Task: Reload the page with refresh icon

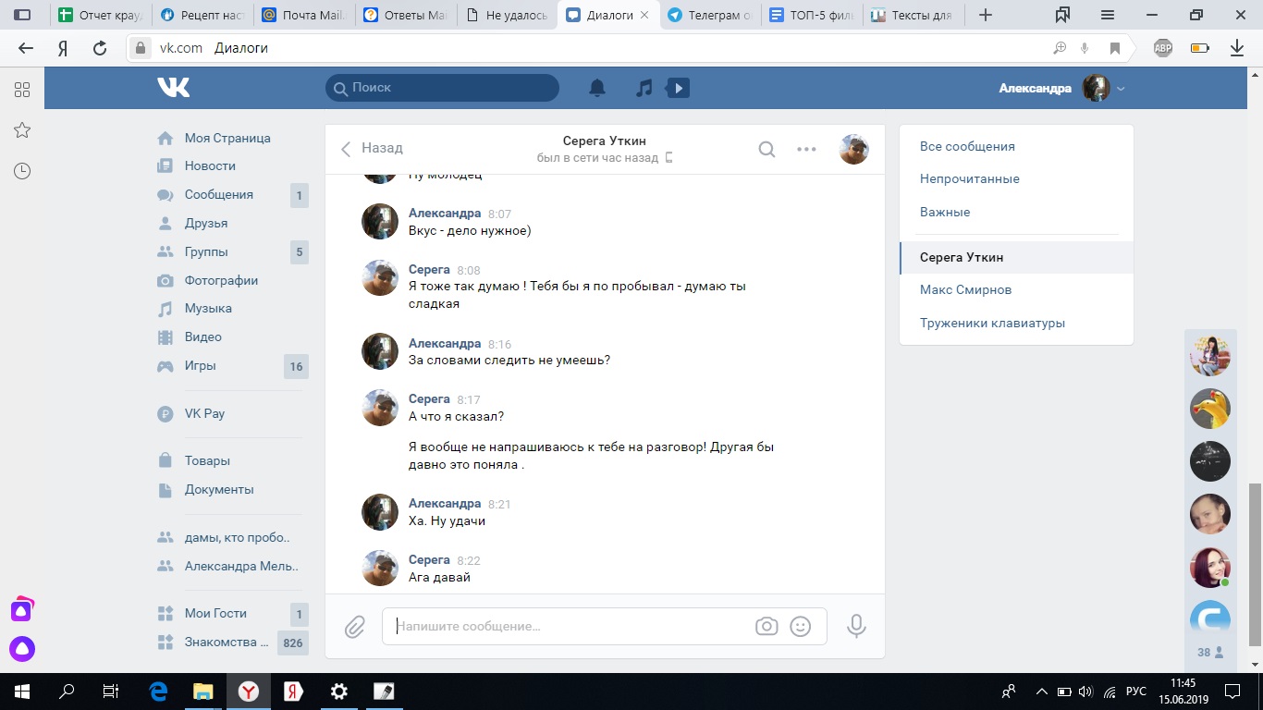Action: 100,48
